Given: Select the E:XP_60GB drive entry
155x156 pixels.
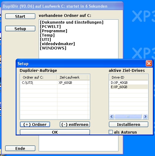Looking at the screenshot, I should 129,87.
